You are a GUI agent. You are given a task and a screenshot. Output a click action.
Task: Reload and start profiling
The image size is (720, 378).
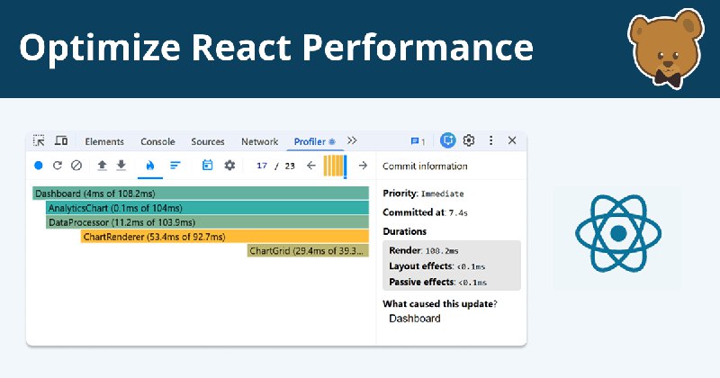58,166
